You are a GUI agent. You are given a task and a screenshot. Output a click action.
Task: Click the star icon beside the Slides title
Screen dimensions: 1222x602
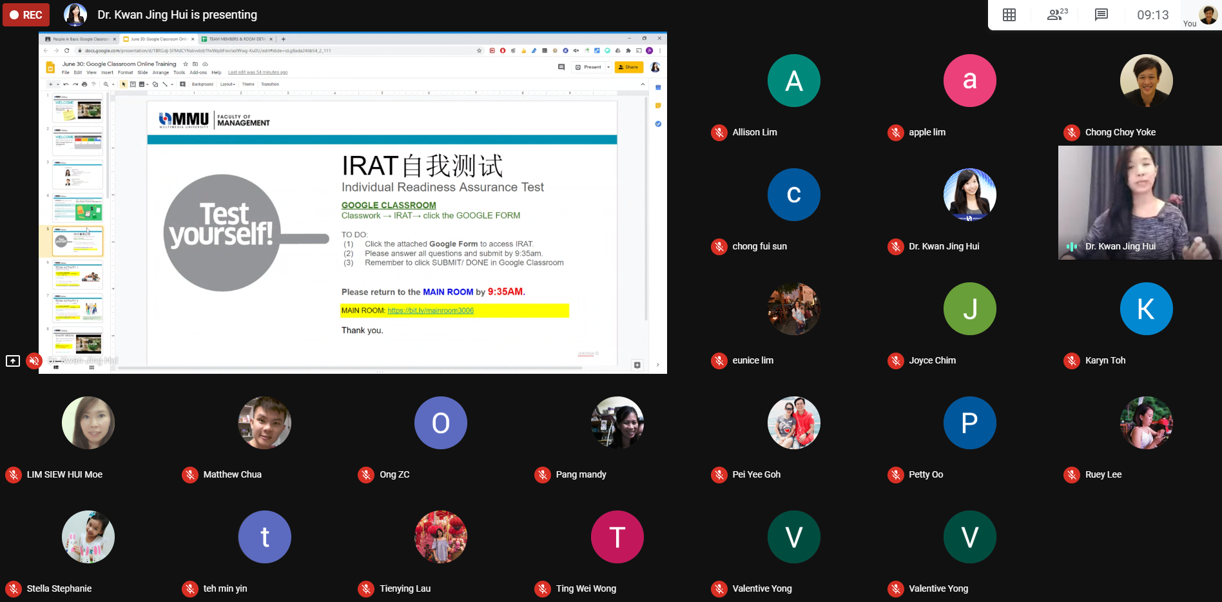pos(186,64)
